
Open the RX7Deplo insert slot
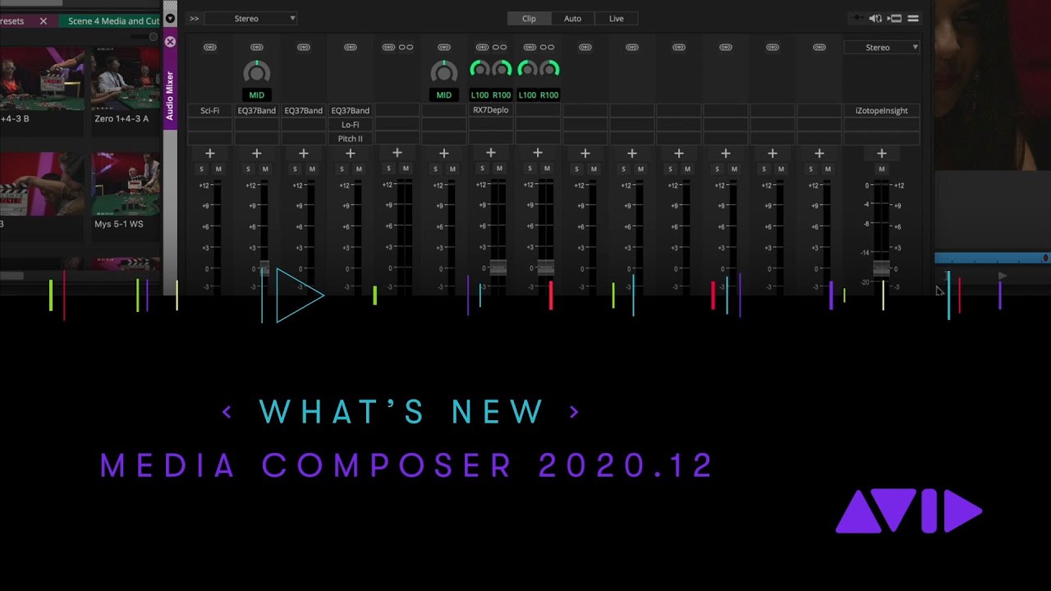coord(490,110)
